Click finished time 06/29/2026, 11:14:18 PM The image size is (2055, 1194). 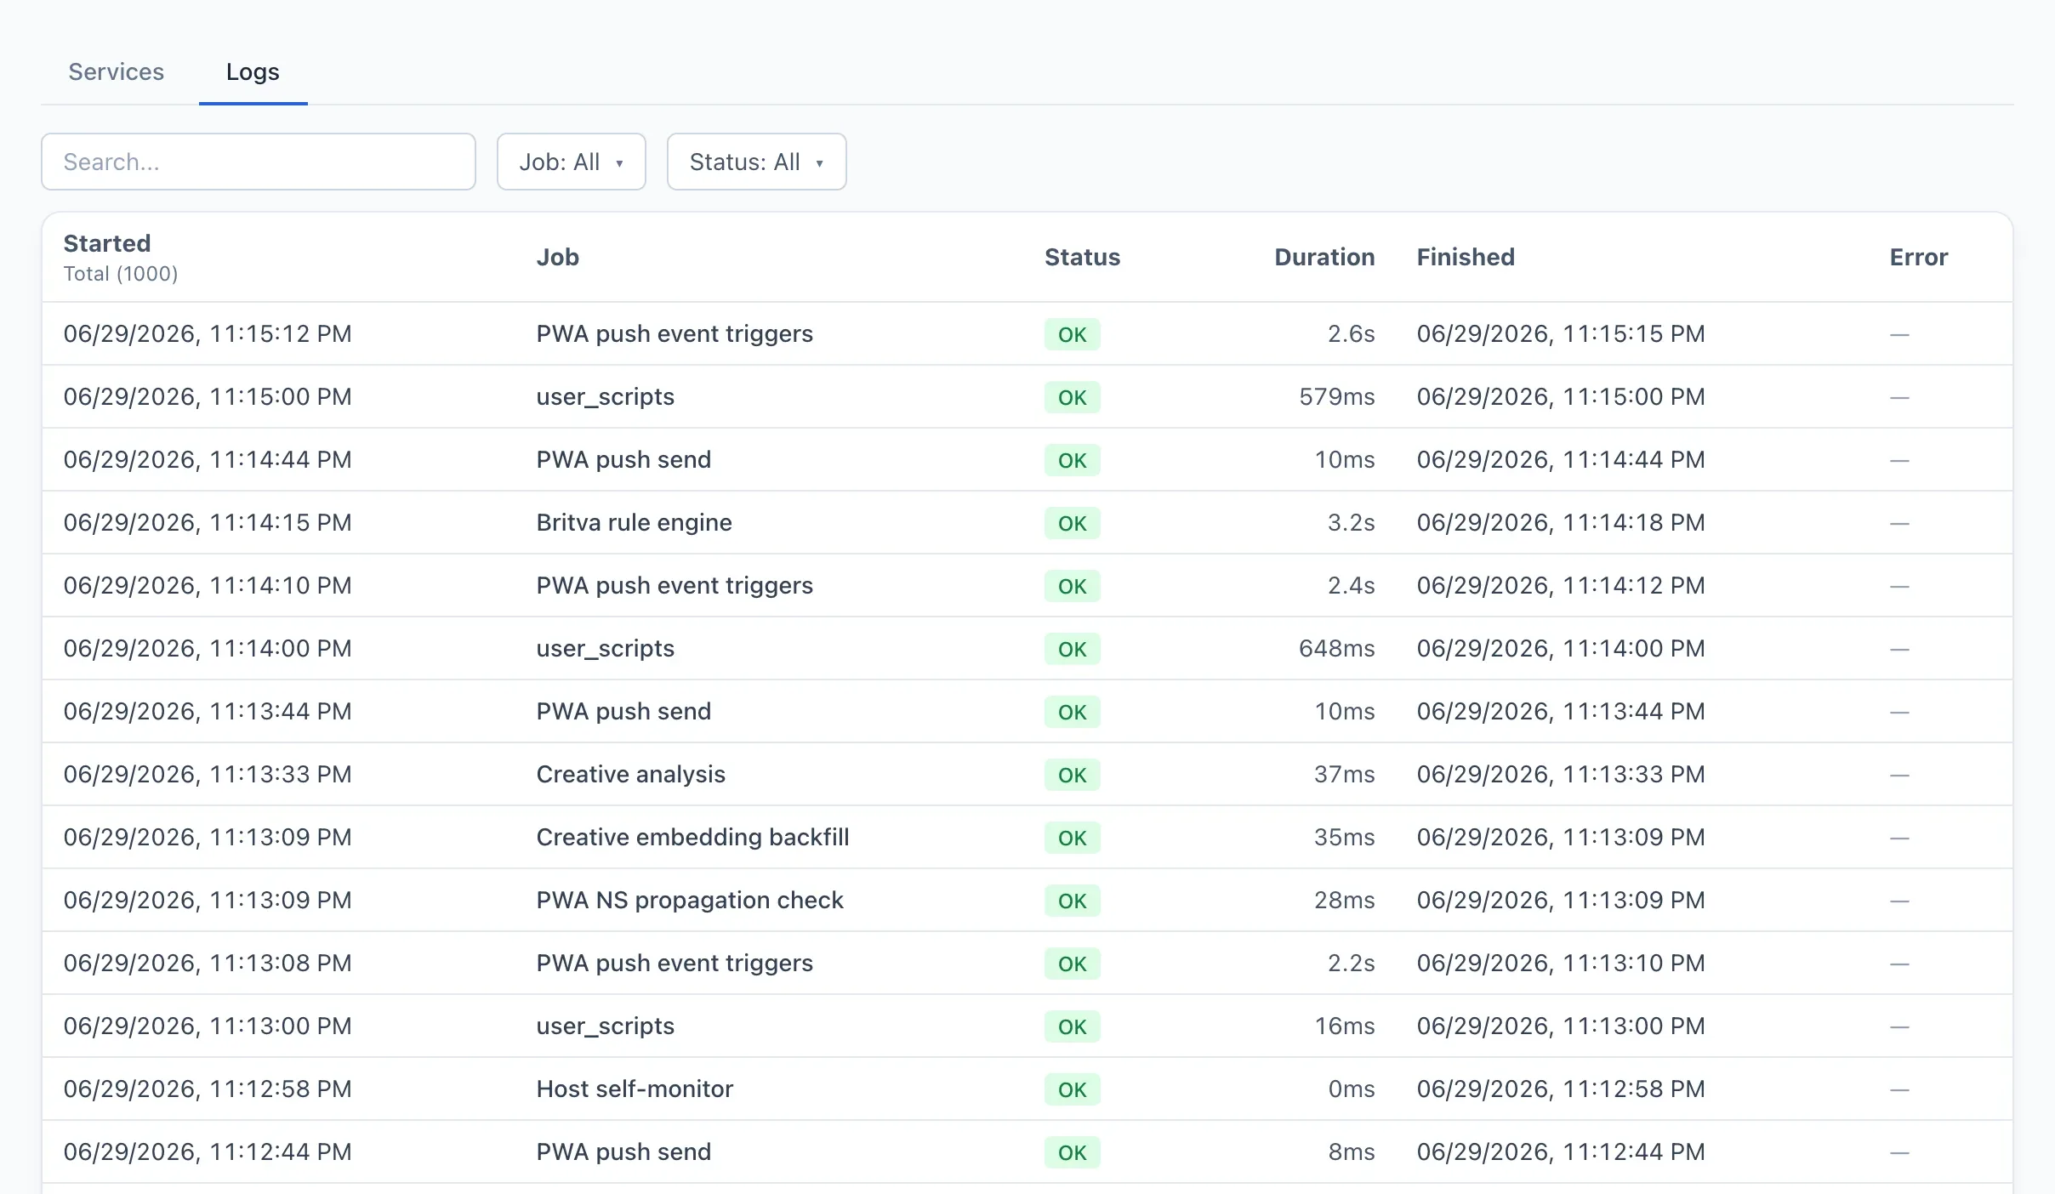point(1561,522)
